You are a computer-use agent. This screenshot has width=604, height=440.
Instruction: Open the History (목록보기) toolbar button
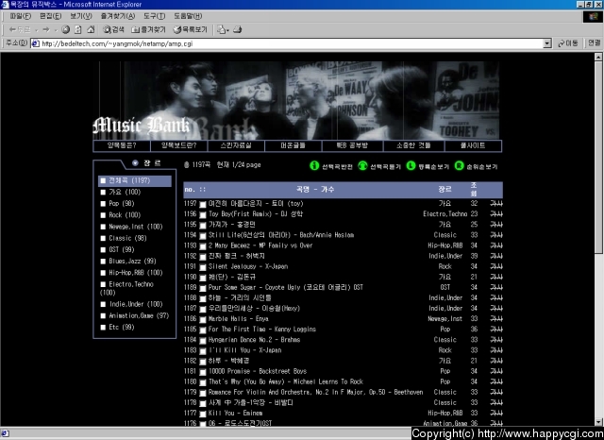coord(191,29)
